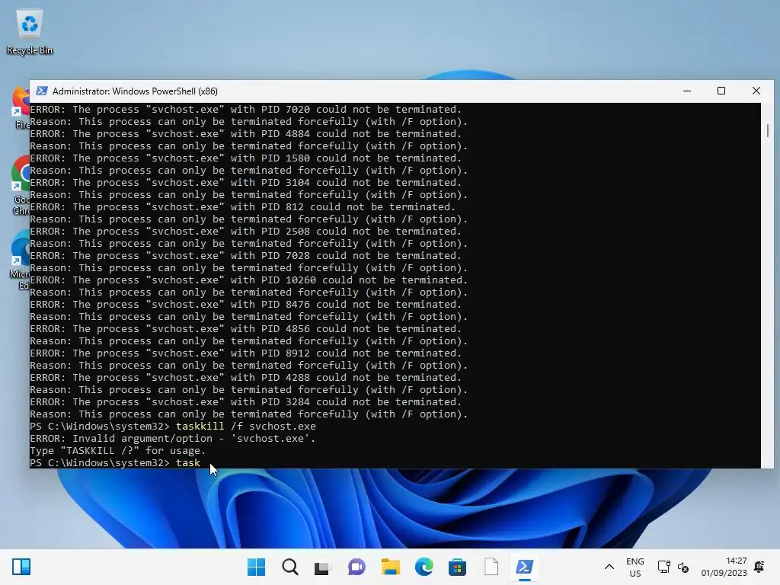This screenshot has width=780, height=585.
Task: Click the error line with PID 10260
Action: pos(249,280)
